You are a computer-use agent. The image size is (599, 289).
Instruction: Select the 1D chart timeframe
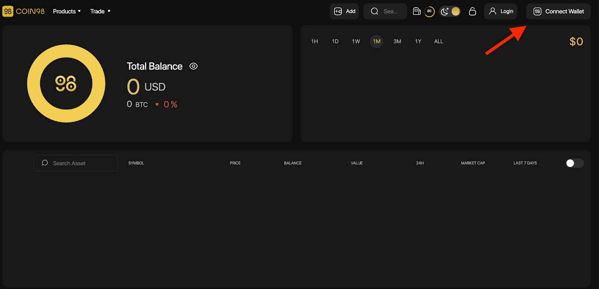pos(335,41)
